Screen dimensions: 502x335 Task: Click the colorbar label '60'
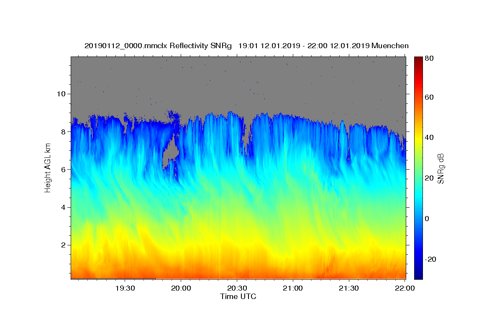pyautogui.click(x=430, y=97)
